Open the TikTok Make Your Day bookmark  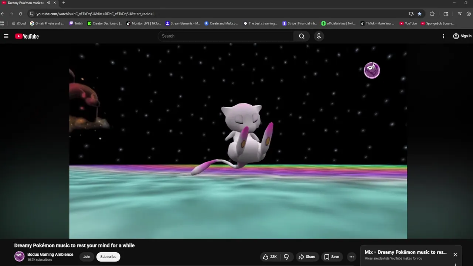point(377,23)
